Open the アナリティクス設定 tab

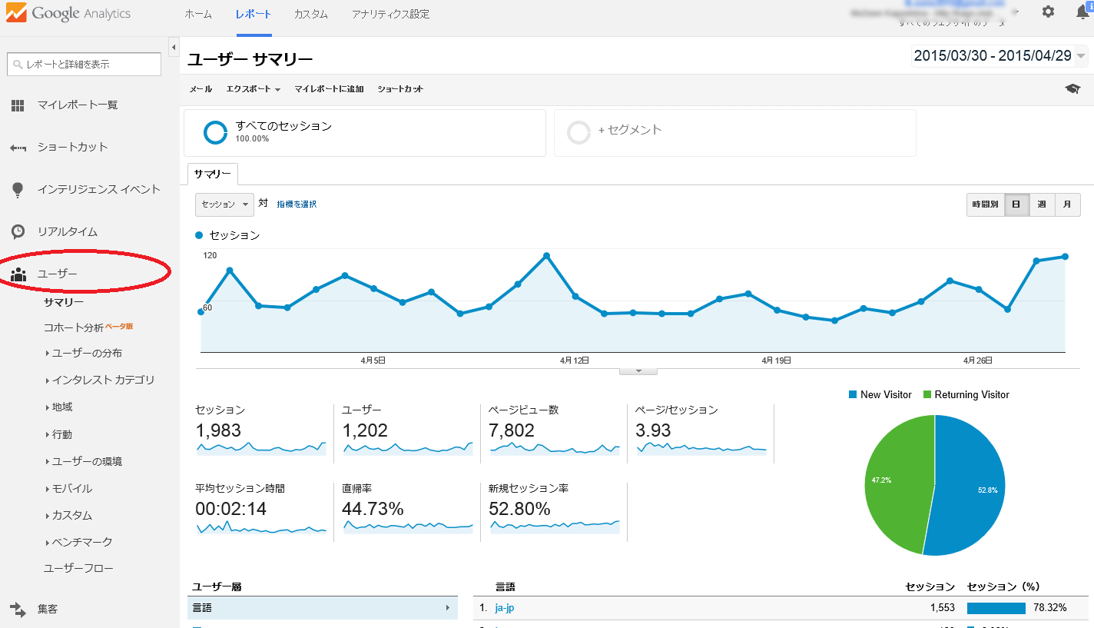click(390, 15)
